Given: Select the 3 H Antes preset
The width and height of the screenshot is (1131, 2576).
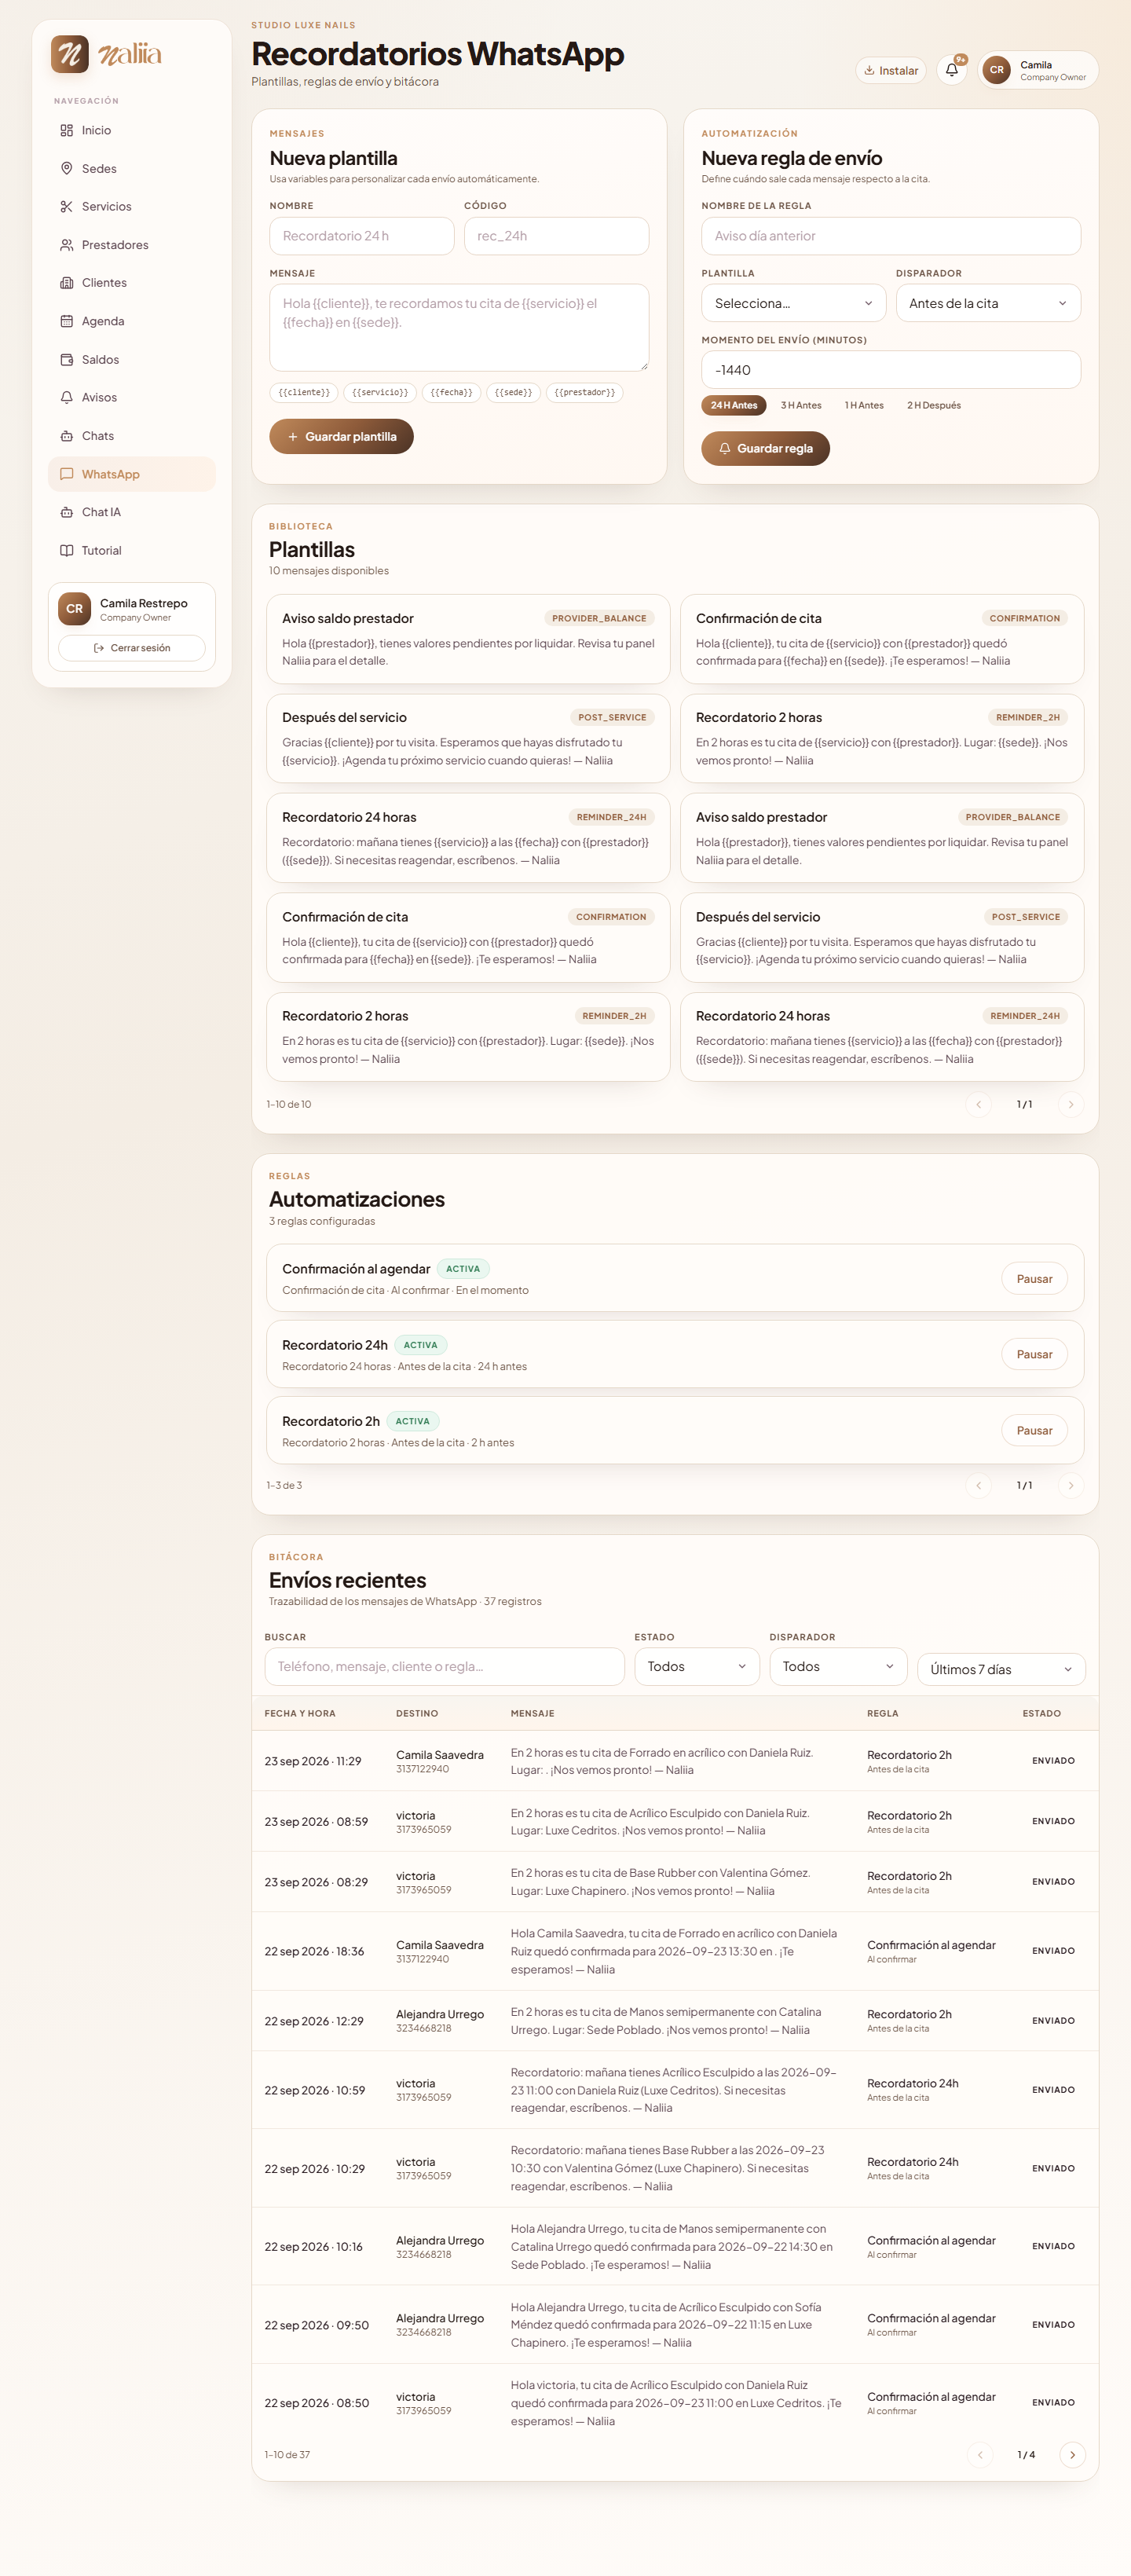Looking at the screenshot, I should 801,405.
